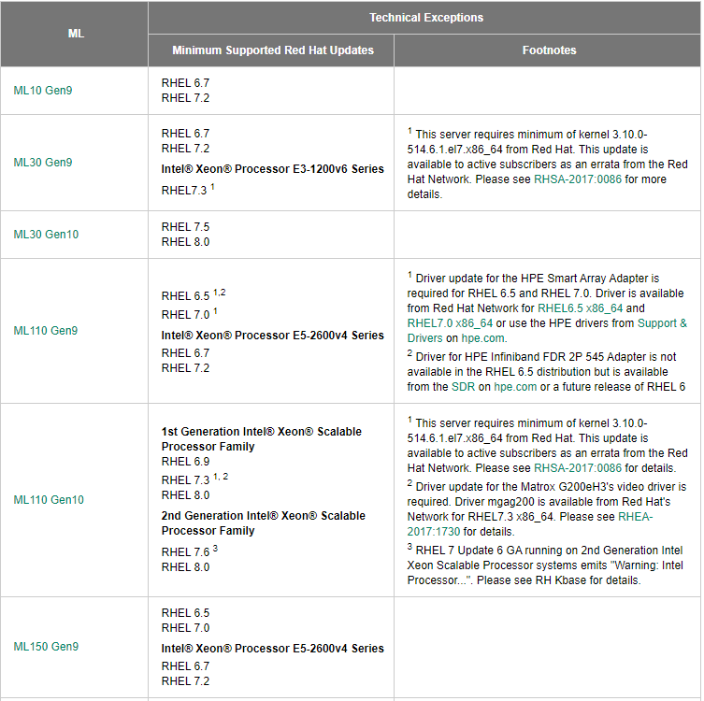Image resolution: width=704 pixels, height=701 pixels.
Task: Open the ML150 Gen9 server link
Action: [46, 646]
